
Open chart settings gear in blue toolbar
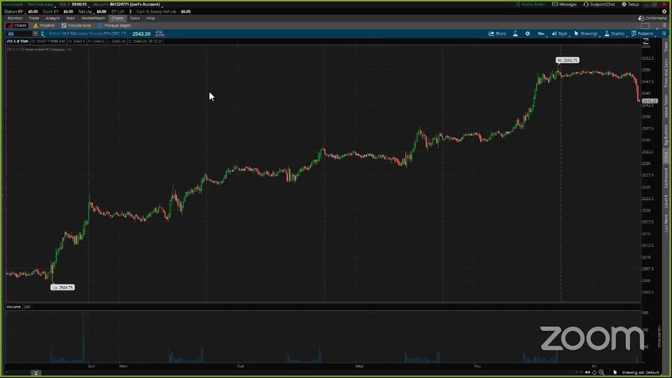[528, 34]
